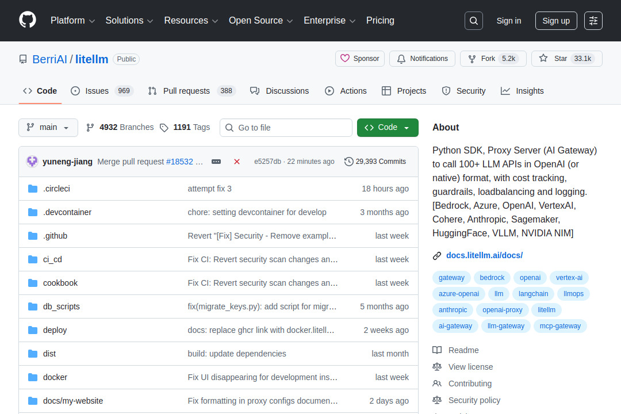This screenshot has width=621, height=414.
Task: Open commit history via the clock icon
Action: tap(348, 162)
